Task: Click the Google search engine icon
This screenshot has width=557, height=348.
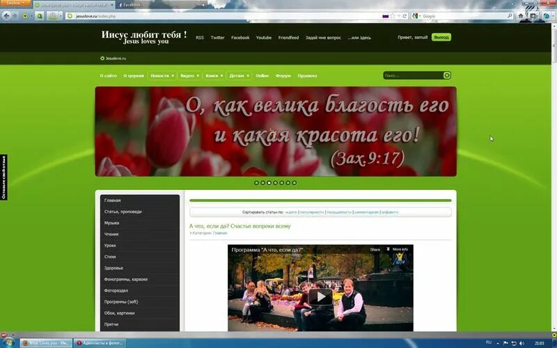Action: click(414, 16)
